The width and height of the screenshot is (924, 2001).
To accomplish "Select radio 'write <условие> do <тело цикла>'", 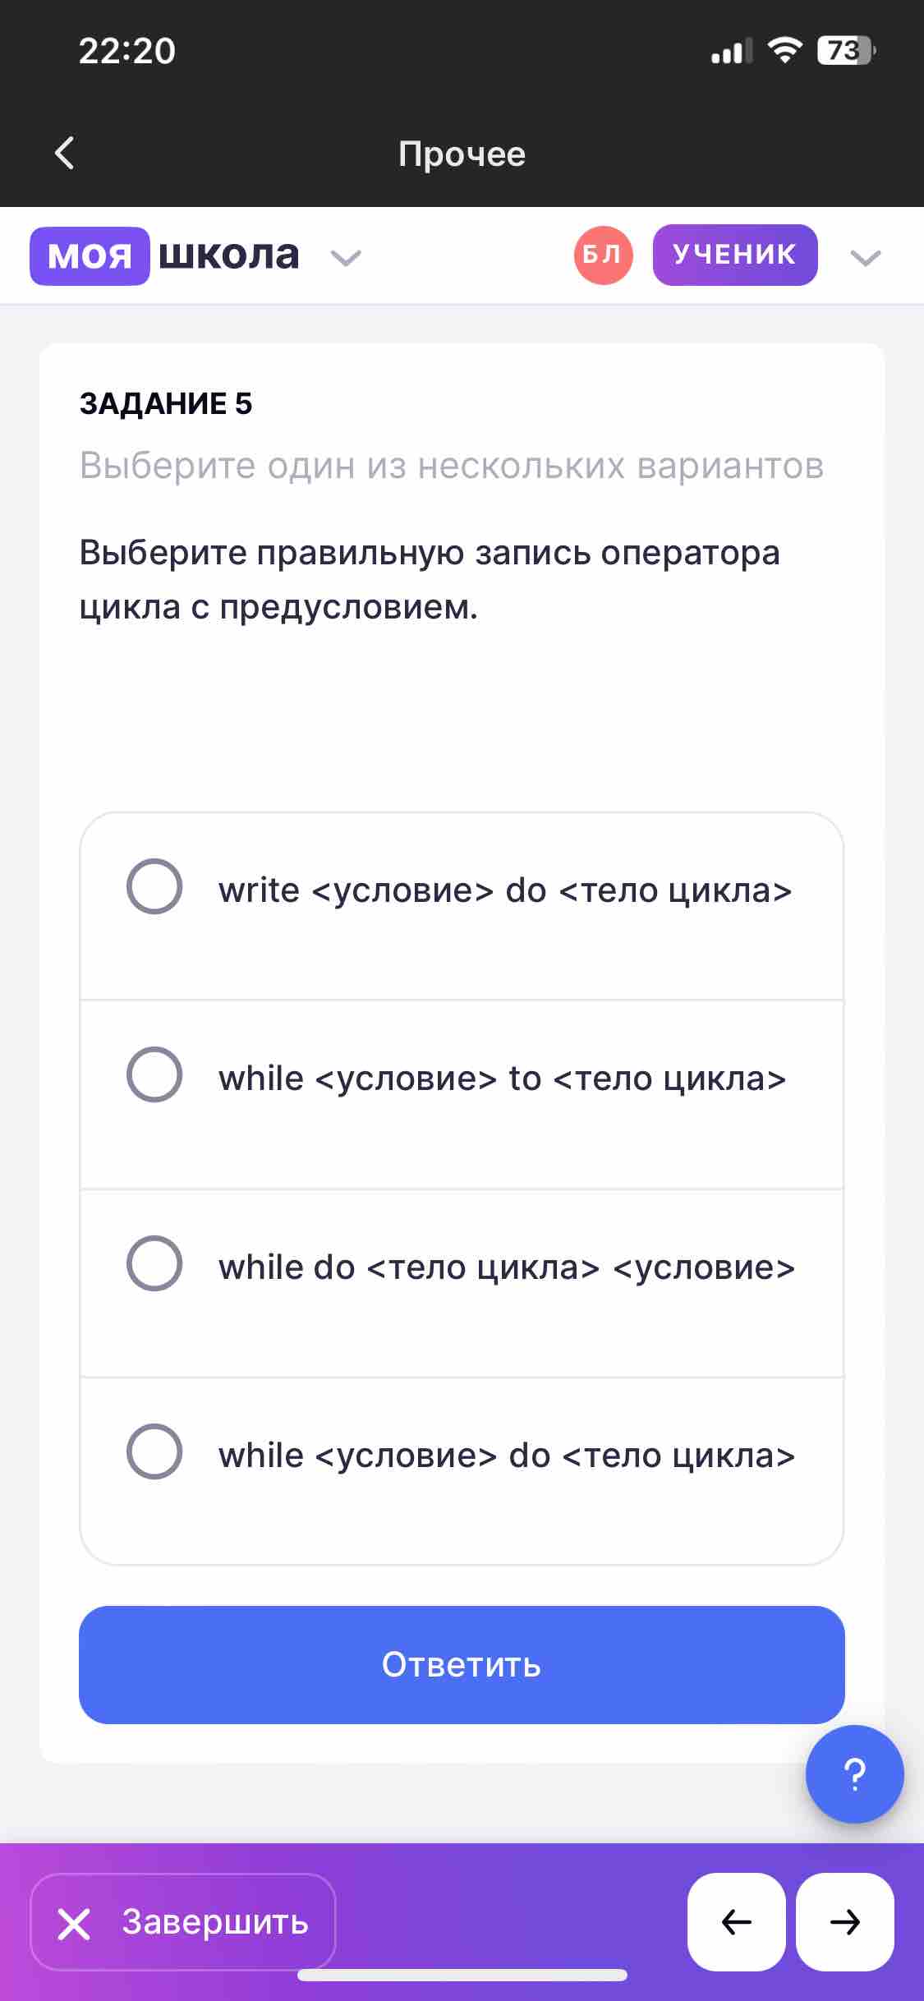I will pyautogui.click(x=154, y=886).
